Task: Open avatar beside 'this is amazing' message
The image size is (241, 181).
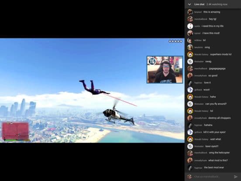Action: [190, 12]
